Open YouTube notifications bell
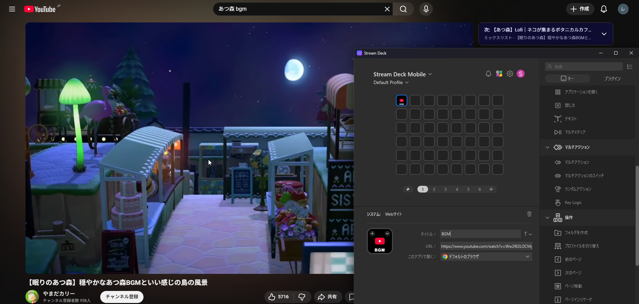 (x=604, y=9)
